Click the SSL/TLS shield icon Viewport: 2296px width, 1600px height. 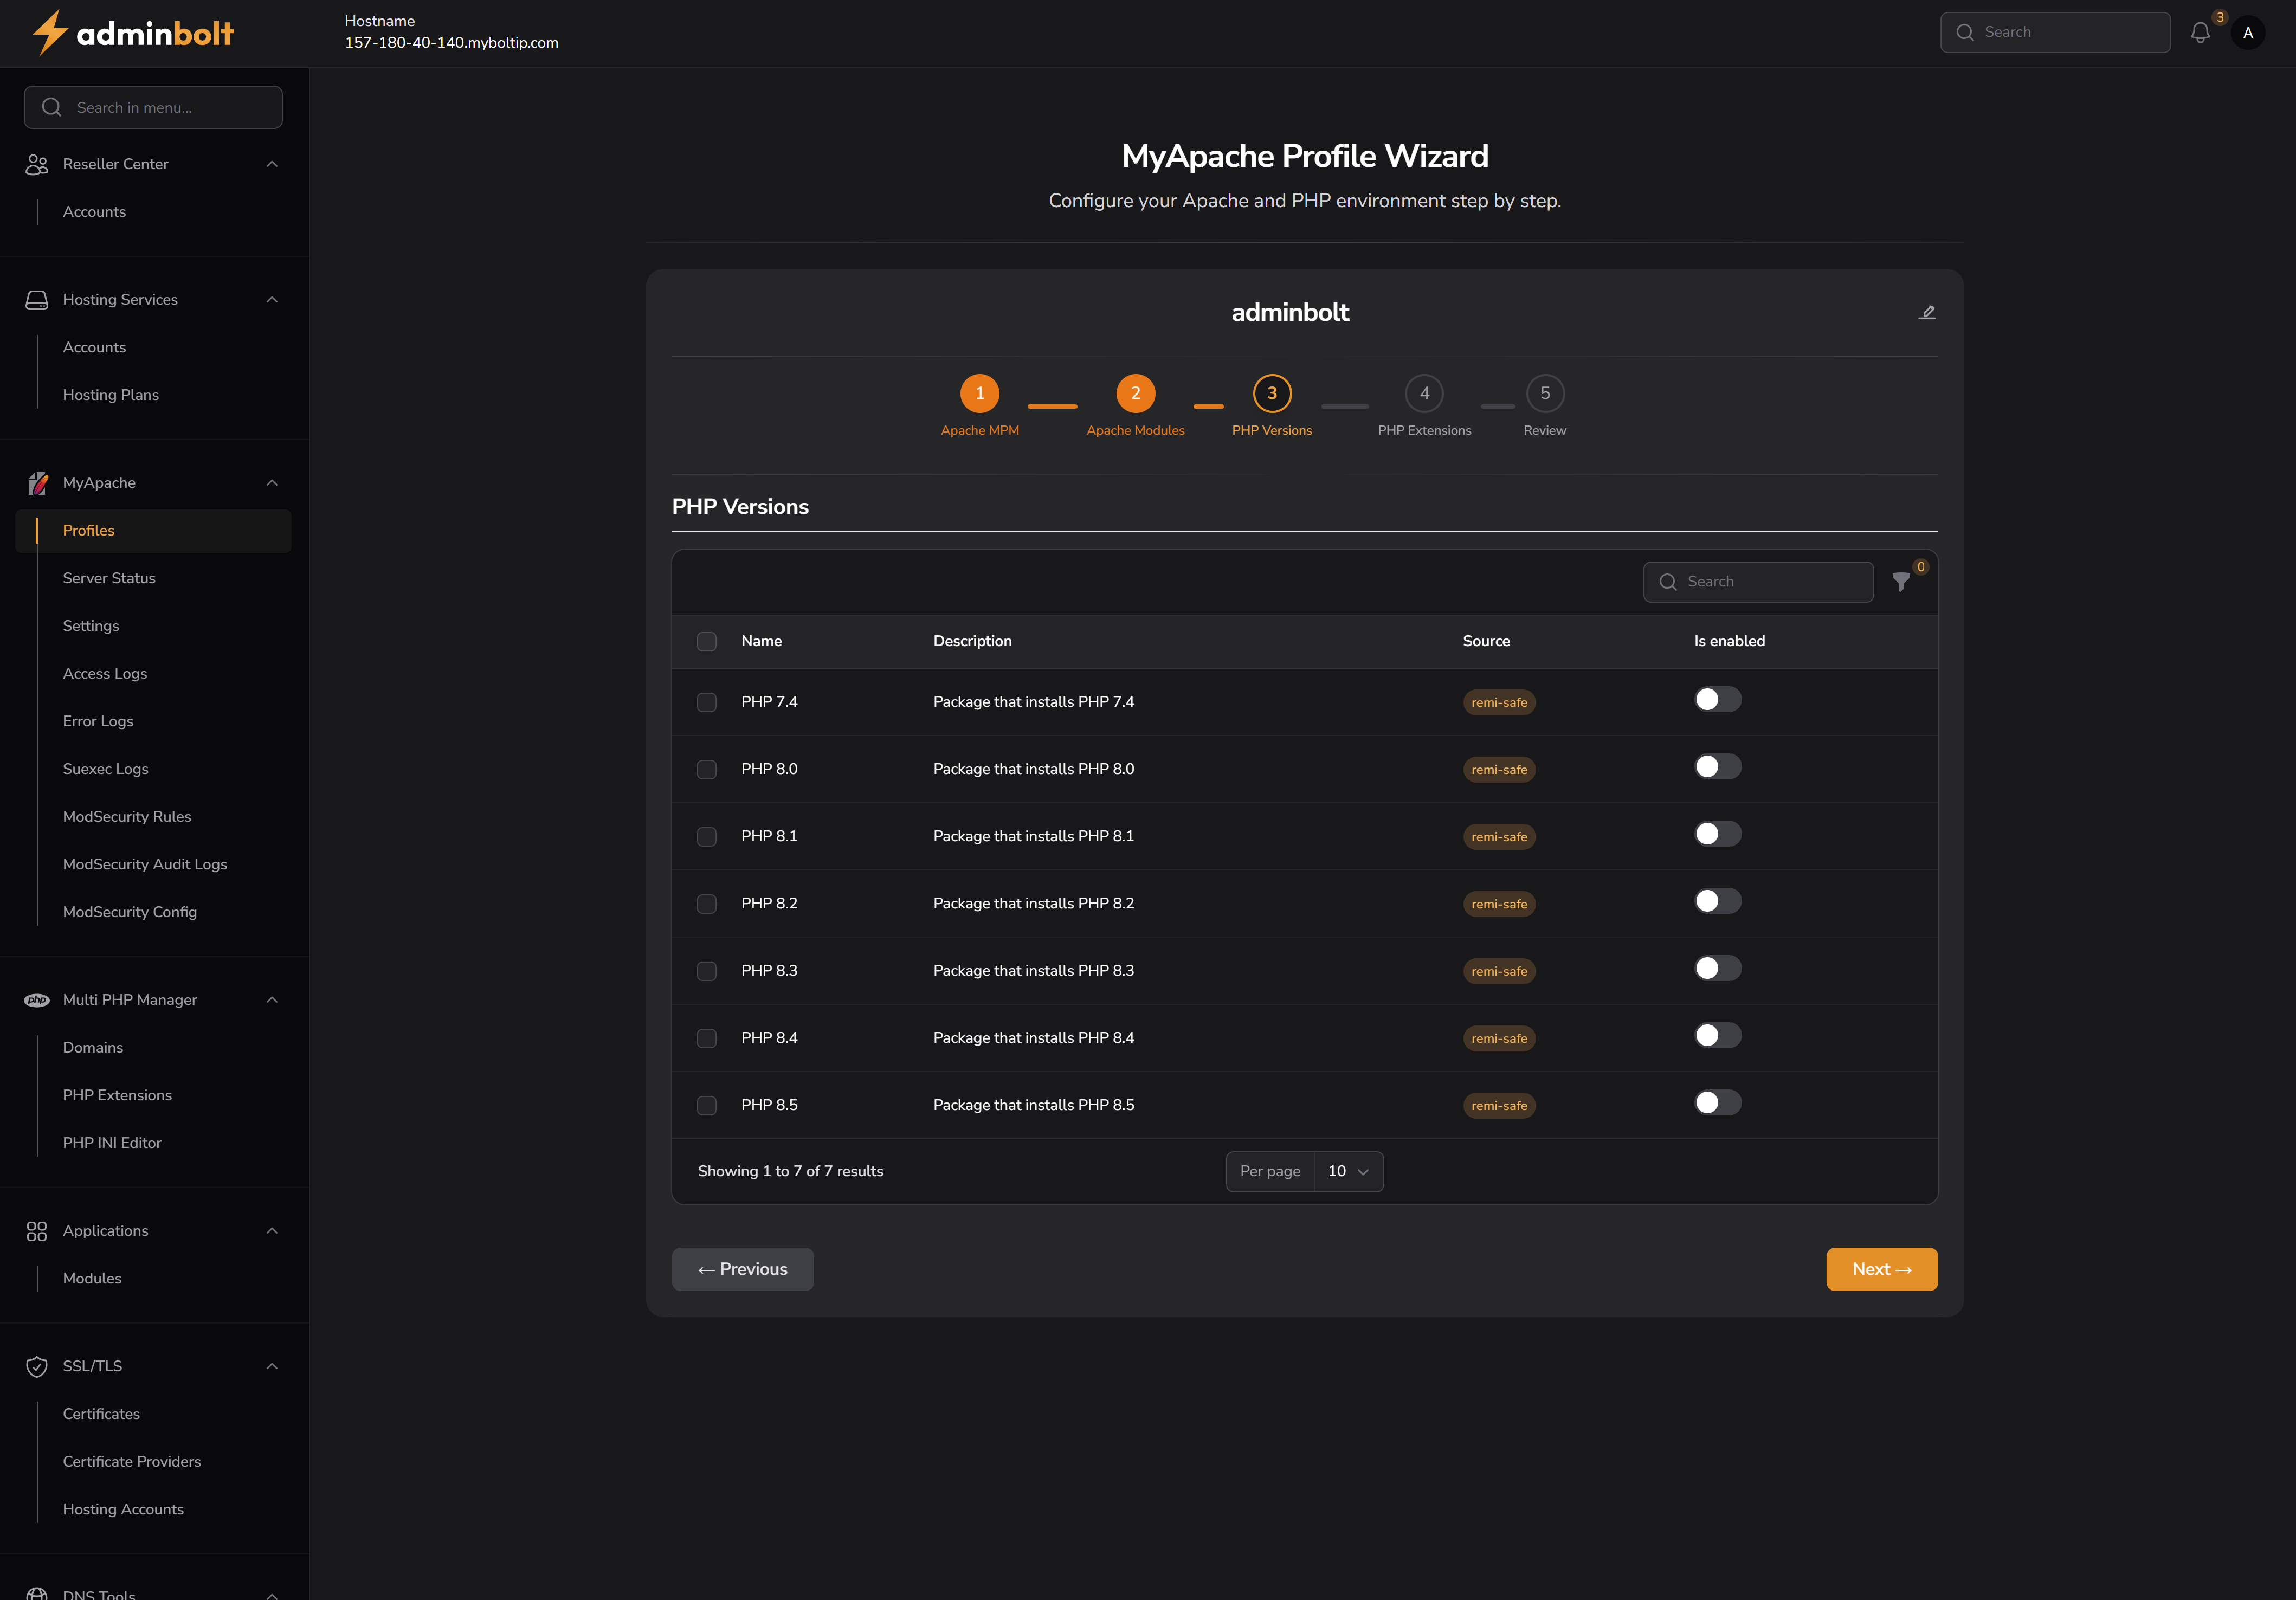37,1366
